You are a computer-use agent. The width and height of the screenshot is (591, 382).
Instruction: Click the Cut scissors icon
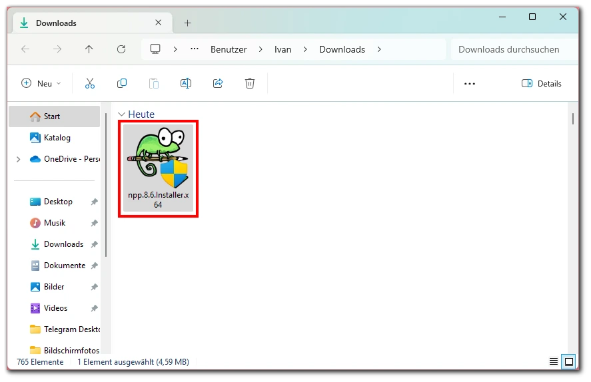(x=90, y=83)
